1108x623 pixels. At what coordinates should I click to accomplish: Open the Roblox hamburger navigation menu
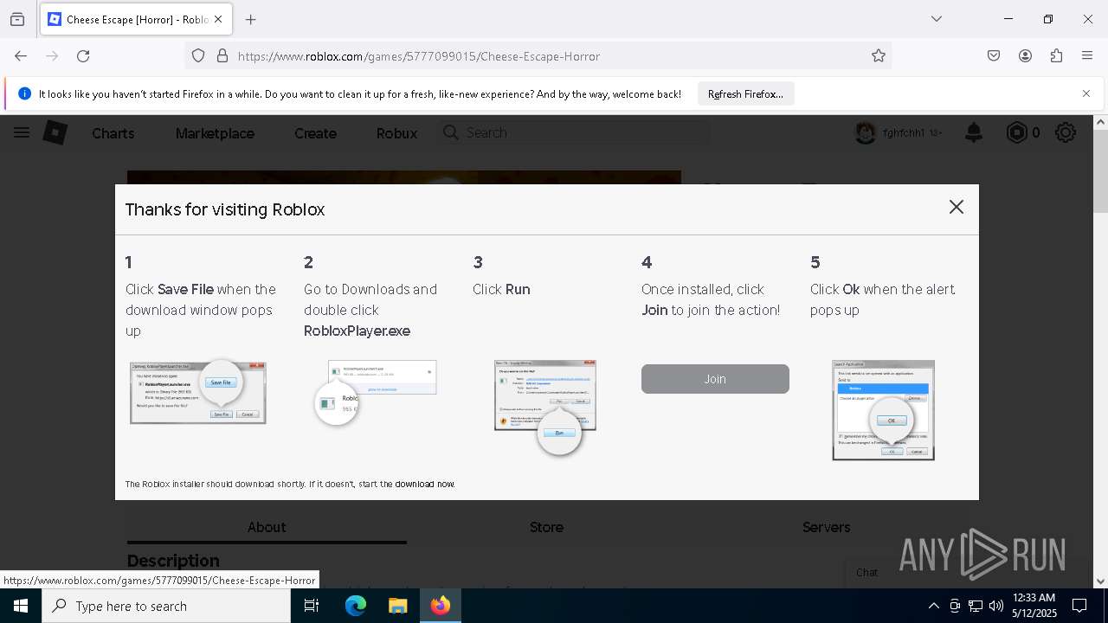coord(22,132)
